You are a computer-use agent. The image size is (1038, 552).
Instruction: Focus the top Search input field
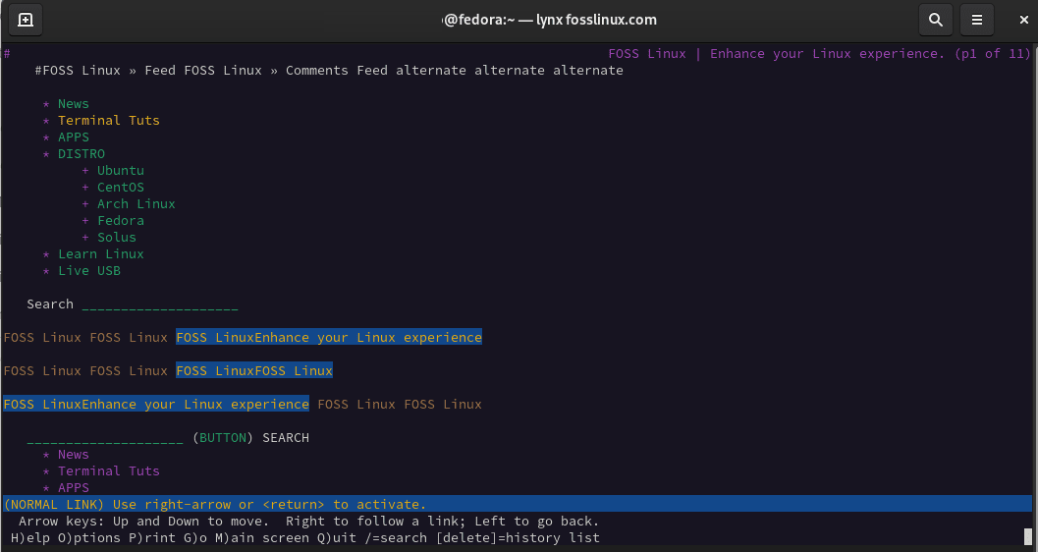pyautogui.click(x=159, y=304)
